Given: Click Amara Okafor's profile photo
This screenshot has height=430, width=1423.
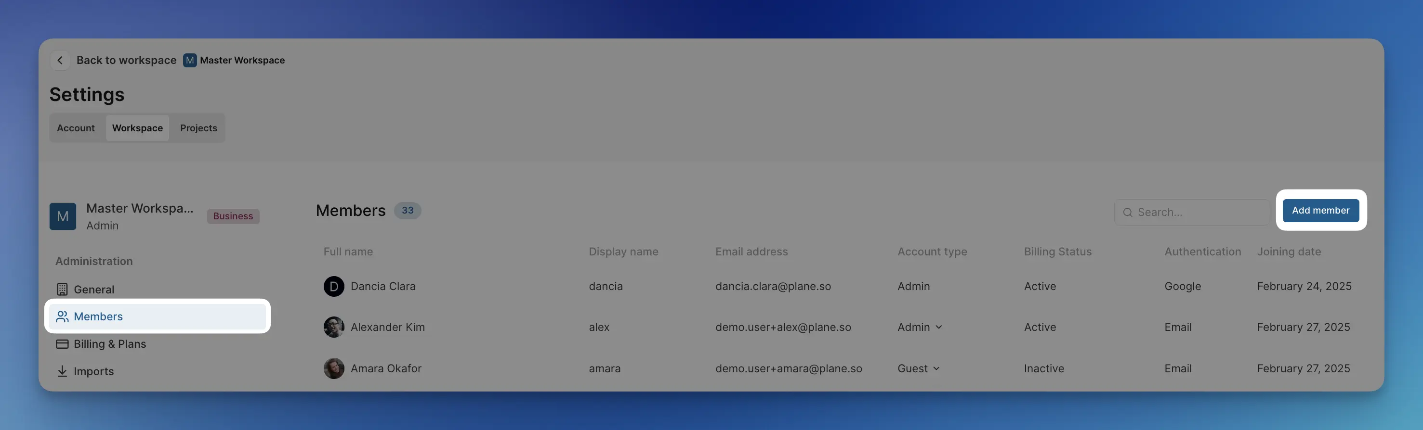Looking at the screenshot, I should 334,368.
